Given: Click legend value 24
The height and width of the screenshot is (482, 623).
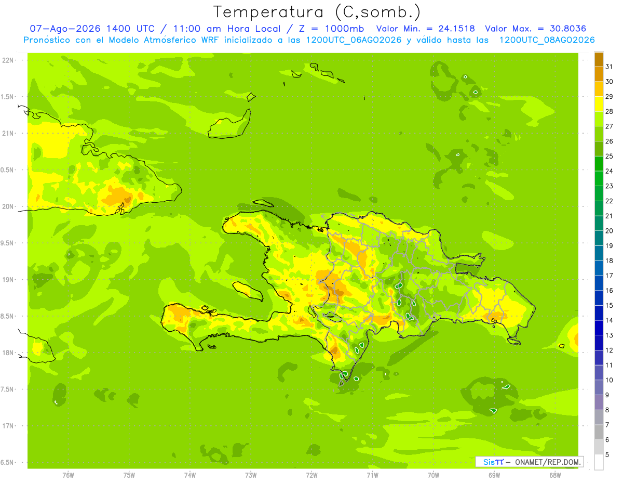Looking at the screenshot, I should [x=610, y=171].
